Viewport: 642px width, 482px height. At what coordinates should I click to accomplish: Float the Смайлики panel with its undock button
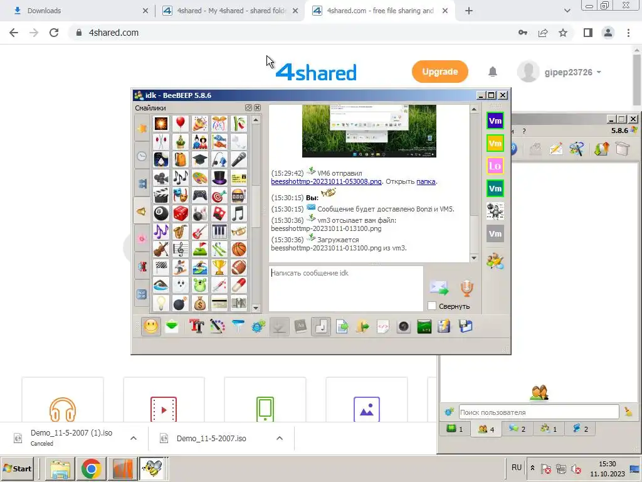248,107
